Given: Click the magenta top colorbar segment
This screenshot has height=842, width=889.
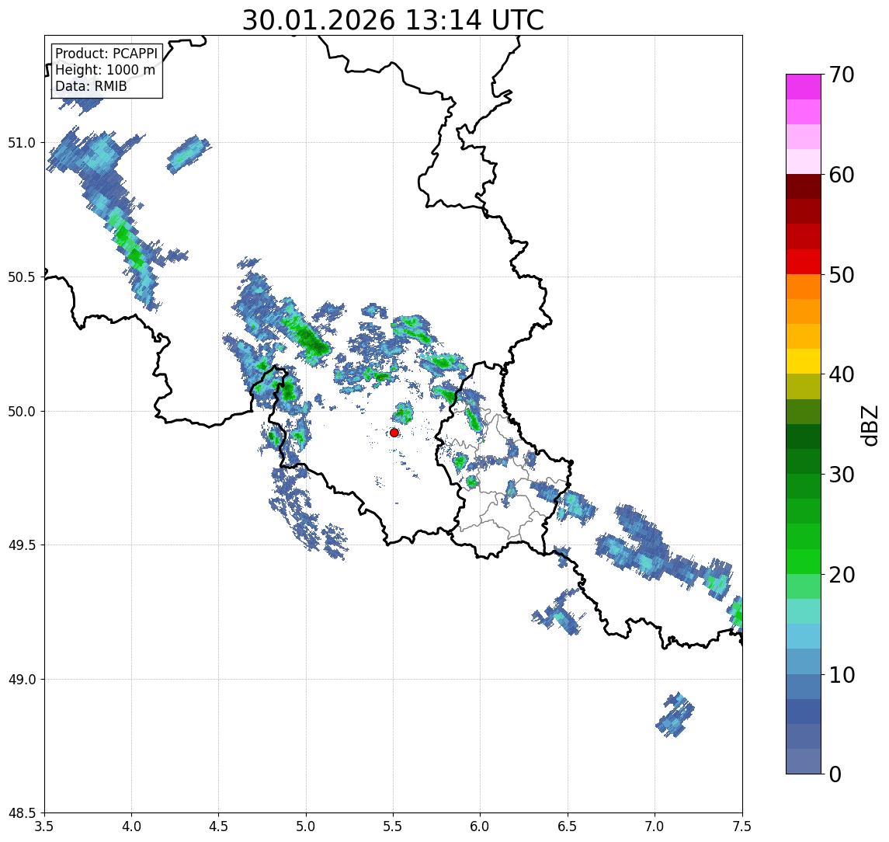Looking at the screenshot, I should coord(804,87).
